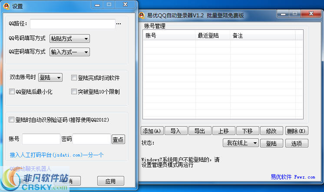Viewport: 324px width, 192px height.
Task: Open the QQ自动聊天机器人 link
Action: 30,169
